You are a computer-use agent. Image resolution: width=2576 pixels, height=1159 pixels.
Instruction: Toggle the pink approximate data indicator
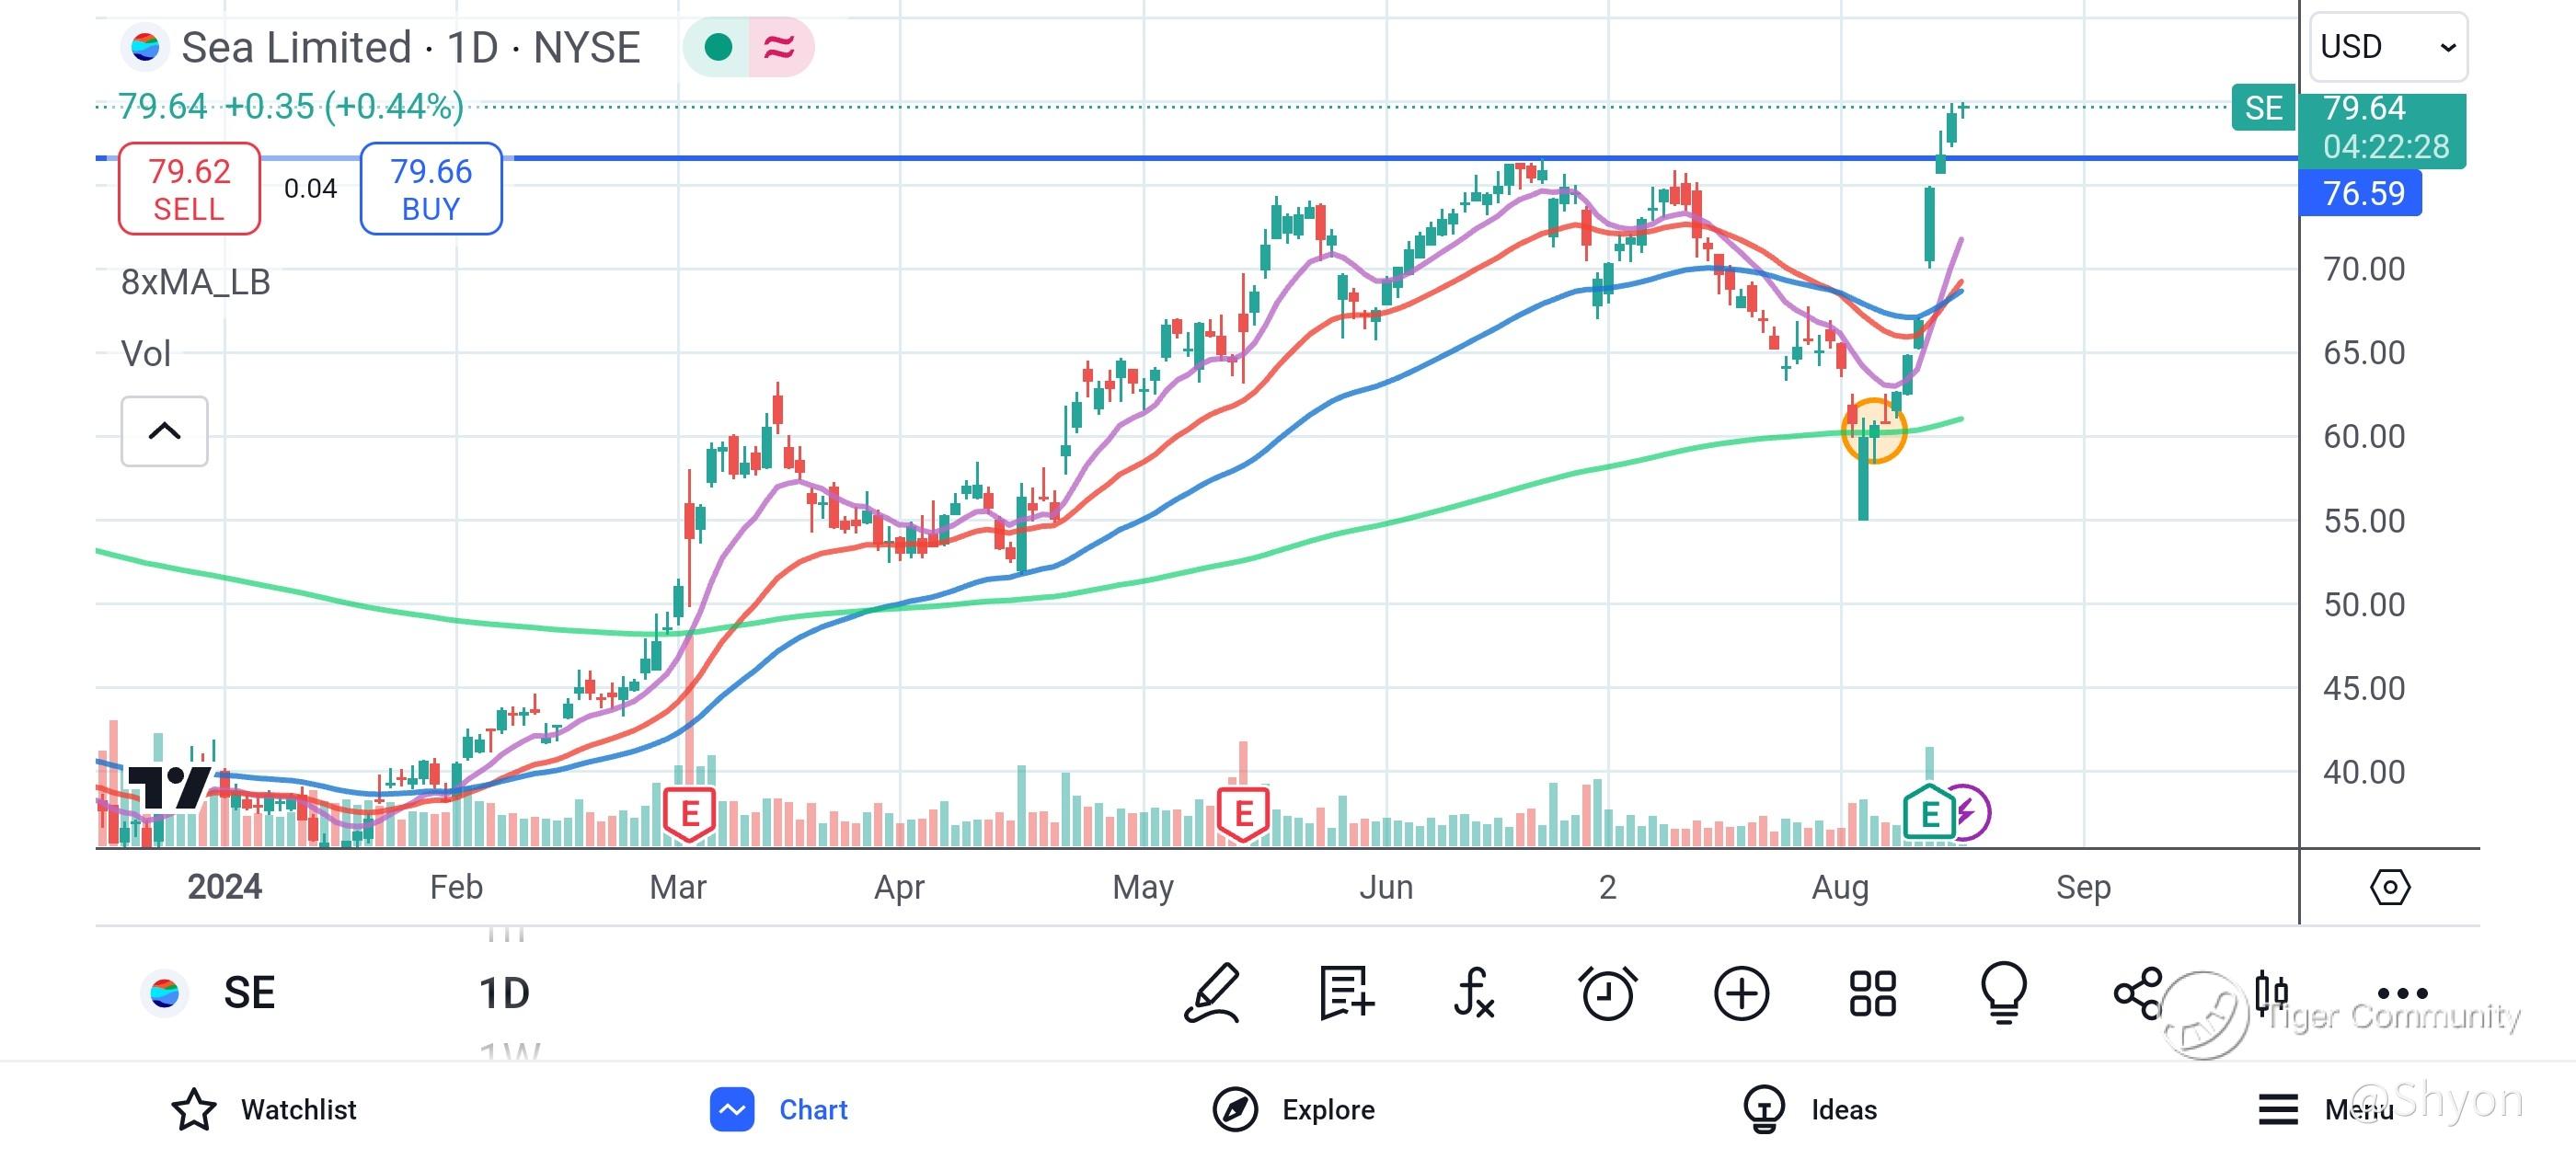pos(779,47)
